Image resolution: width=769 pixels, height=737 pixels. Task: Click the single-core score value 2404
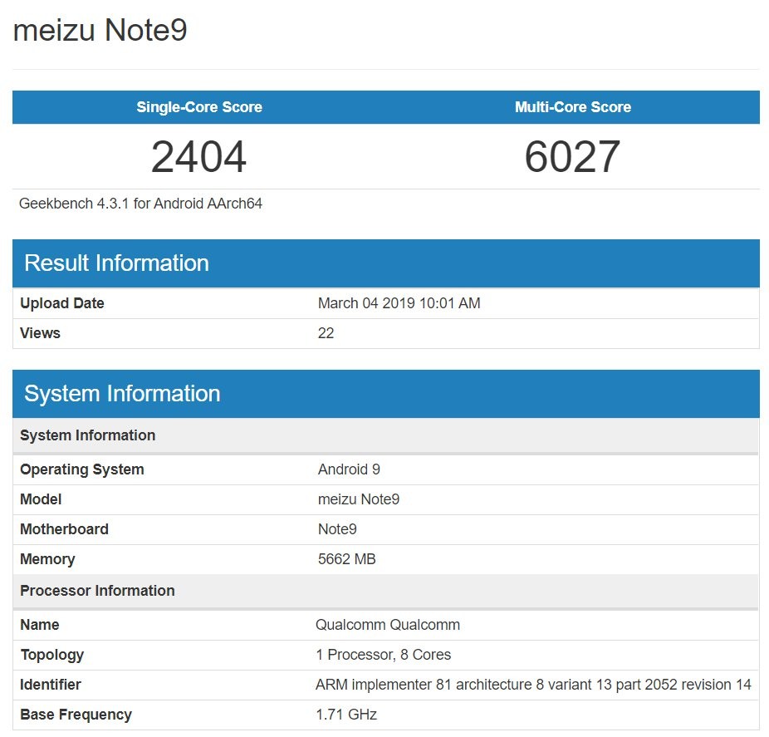pyautogui.click(x=198, y=156)
